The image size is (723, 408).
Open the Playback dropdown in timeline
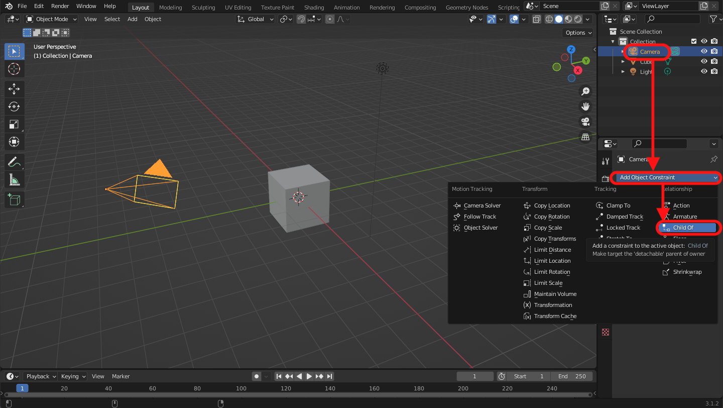pos(41,376)
